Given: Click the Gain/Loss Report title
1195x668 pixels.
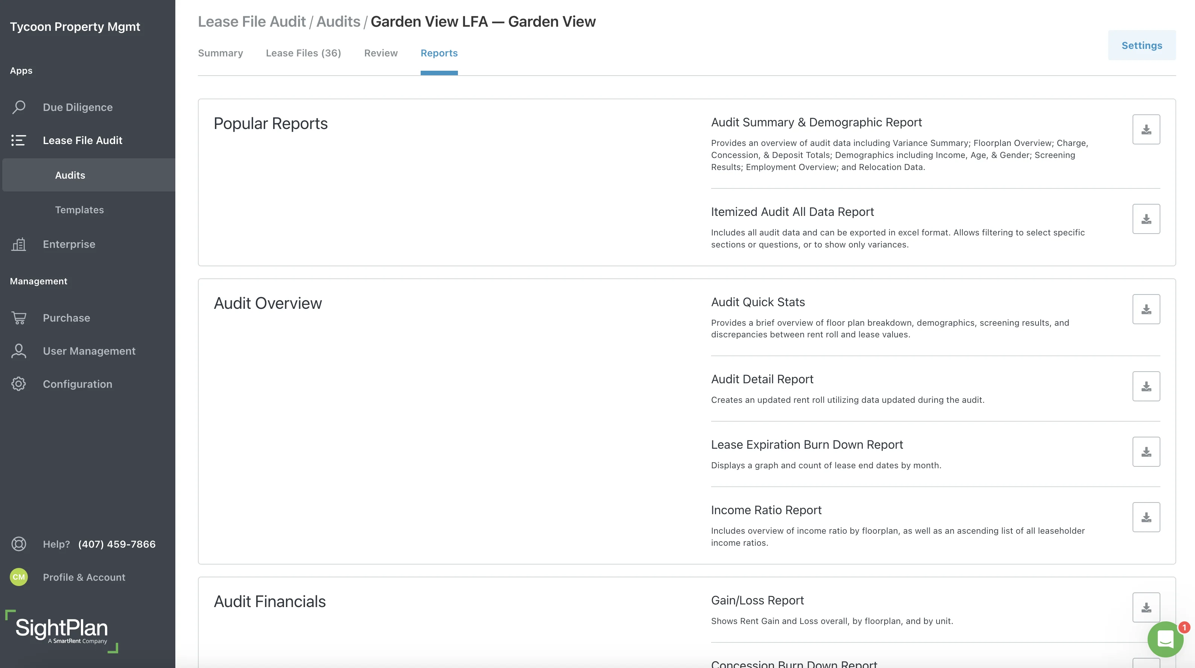Looking at the screenshot, I should (757, 600).
